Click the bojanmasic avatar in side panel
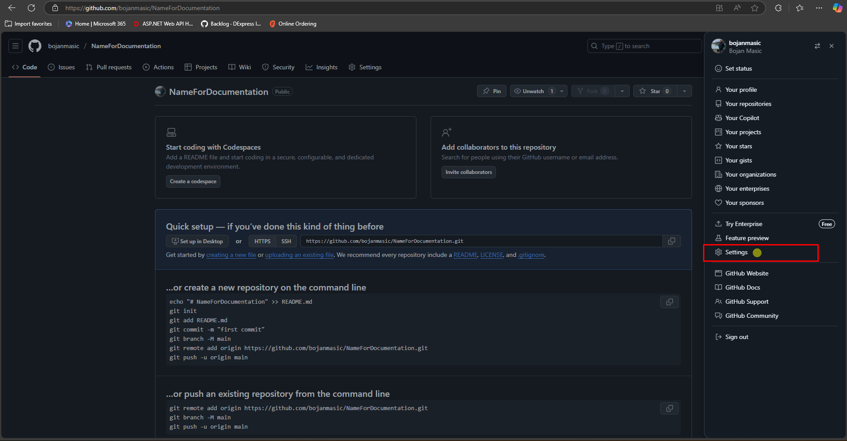Image resolution: width=847 pixels, height=441 pixels. (x=718, y=46)
